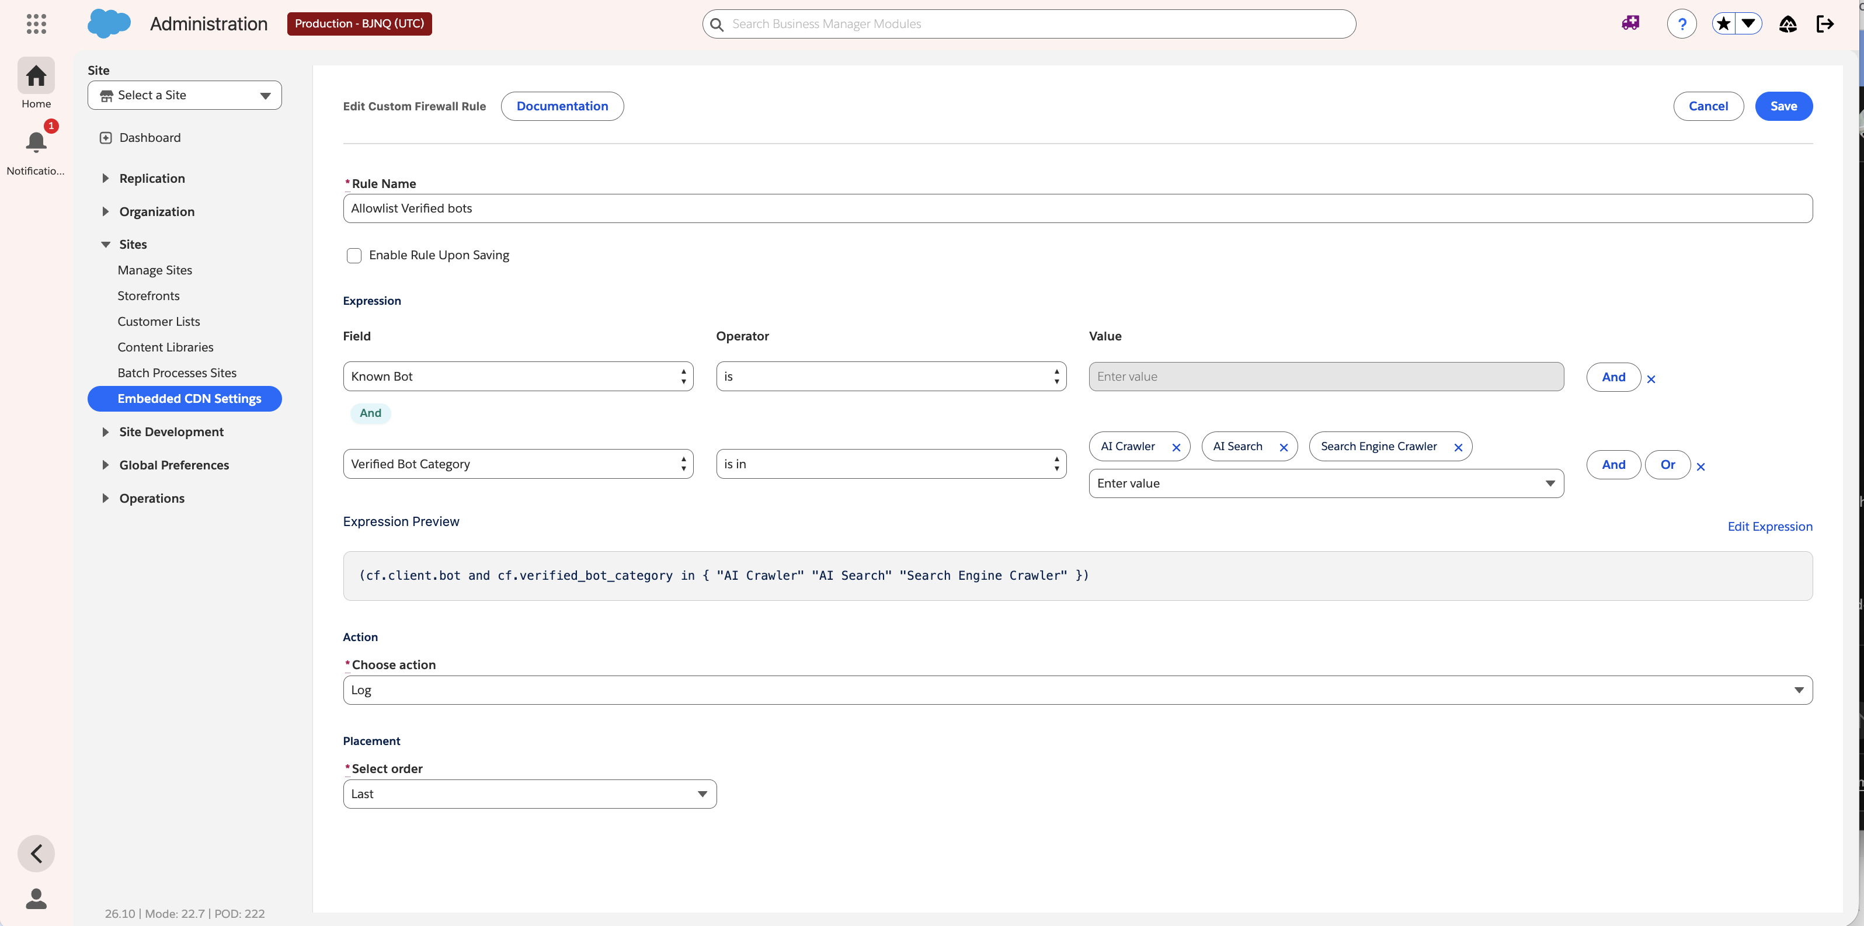The image size is (1864, 926).
Task: Open Verified Bot Category field dropdown
Action: (518, 464)
